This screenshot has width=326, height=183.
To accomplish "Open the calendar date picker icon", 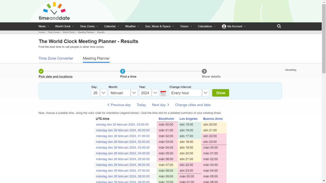I will tap(163, 93).
